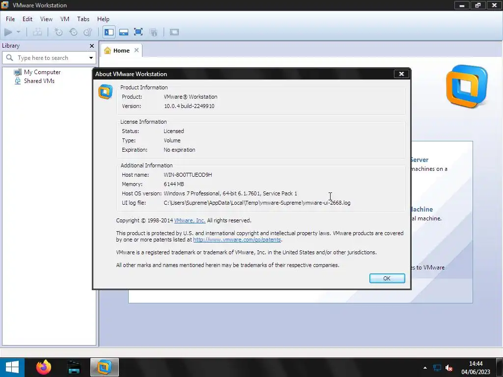Click the search magnifier icon in Library

click(10, 58)
